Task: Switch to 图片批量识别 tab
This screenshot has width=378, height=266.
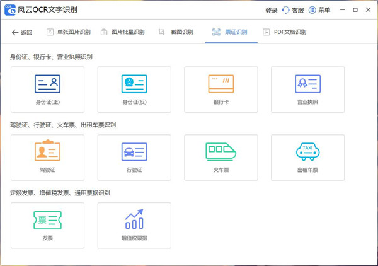Action: 123,32
